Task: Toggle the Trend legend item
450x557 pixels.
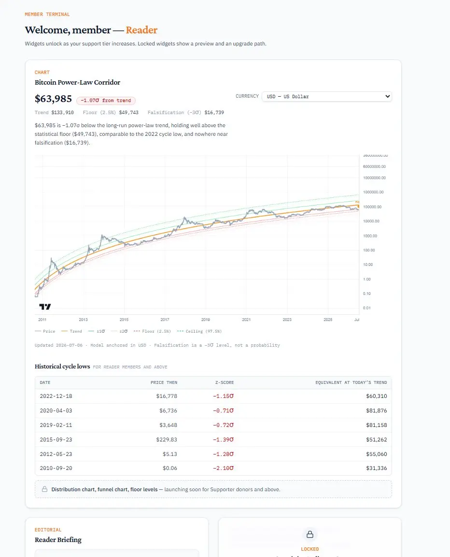Action: click(71, 331)
